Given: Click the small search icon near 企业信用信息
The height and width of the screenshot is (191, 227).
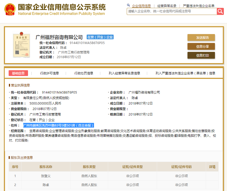Looking at the screenshot, I should point(128,5).
